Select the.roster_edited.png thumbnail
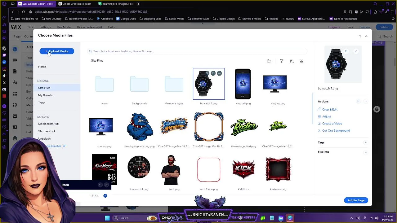The image size is (397, 223). click(243, 127)
